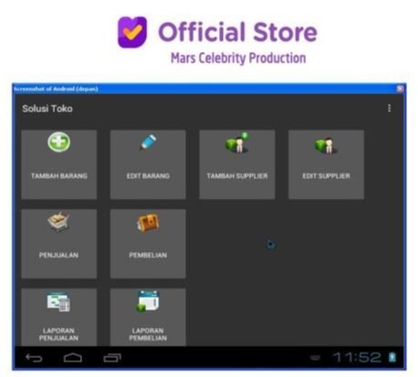
Task: Click the LAPORAN PENJUALAN label
Action: pos(58,334)
